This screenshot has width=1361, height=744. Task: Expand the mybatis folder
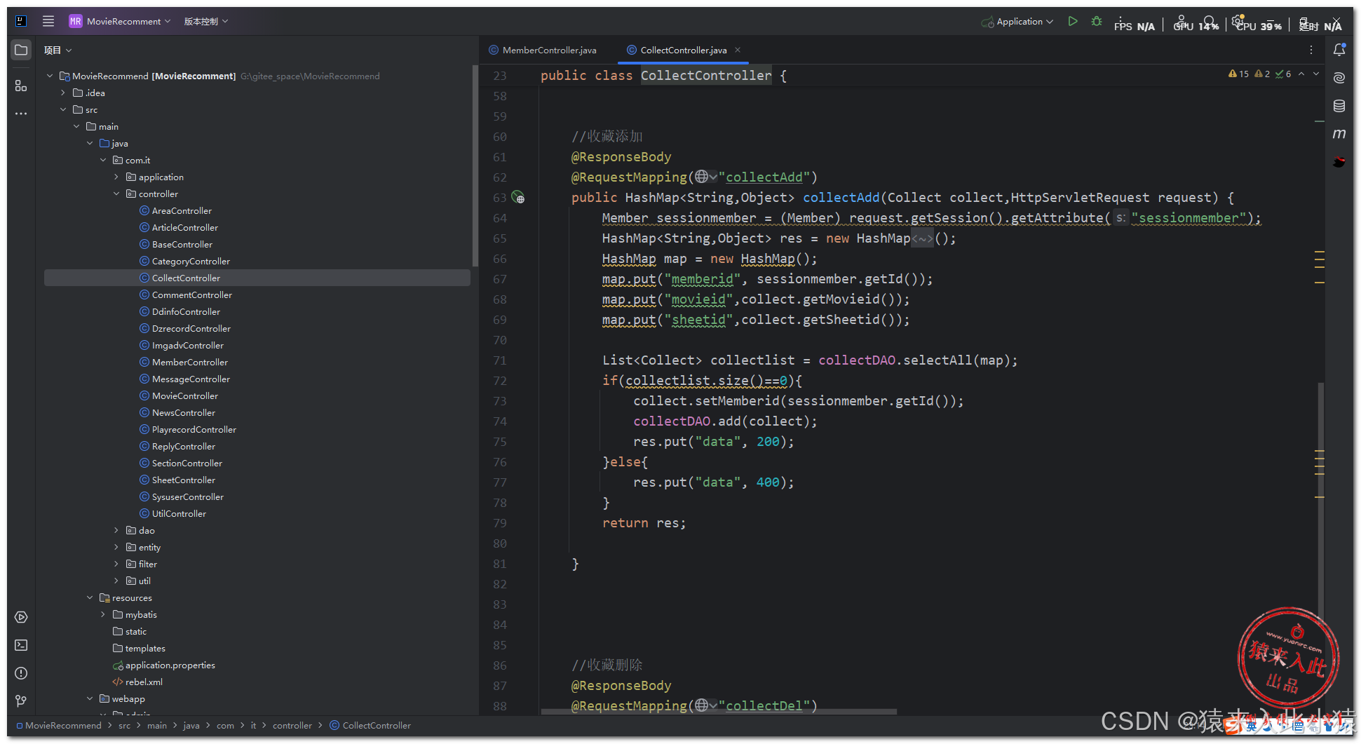103,614
